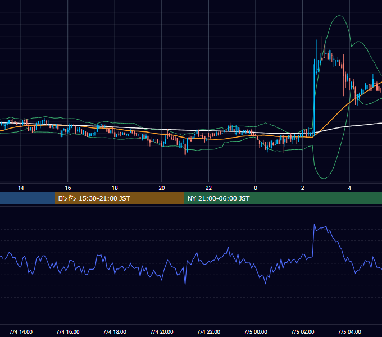Click the tall blue breakout candle after hour 2
The image size is (382, 337).
pos(314,97)
